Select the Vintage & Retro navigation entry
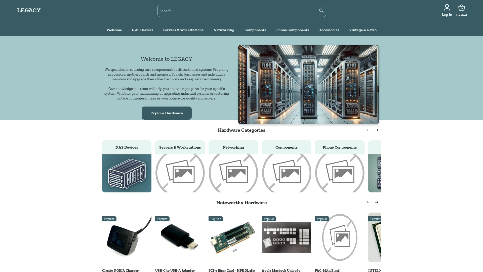This screenshot has width=483, height=272. coord(363,30)
